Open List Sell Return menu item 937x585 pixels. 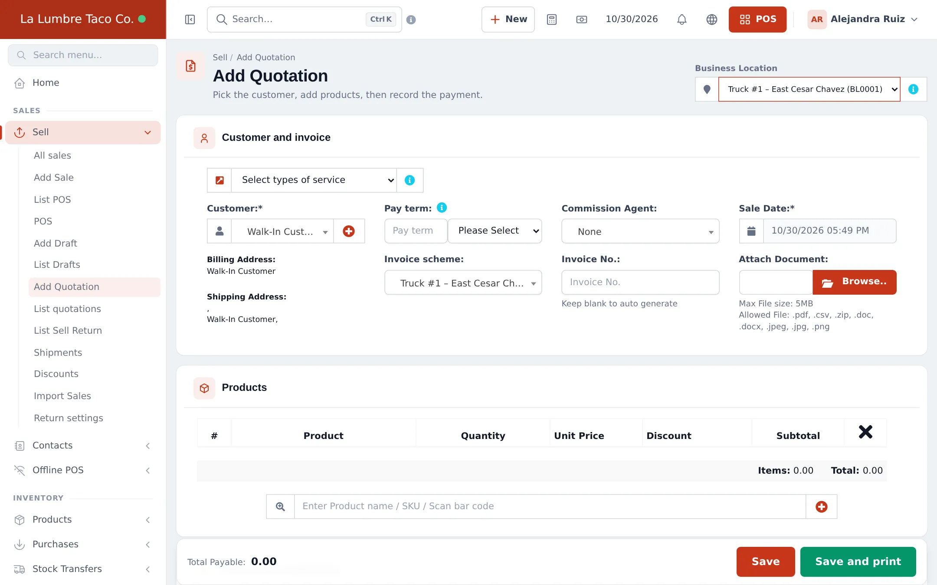pos(68,331)
